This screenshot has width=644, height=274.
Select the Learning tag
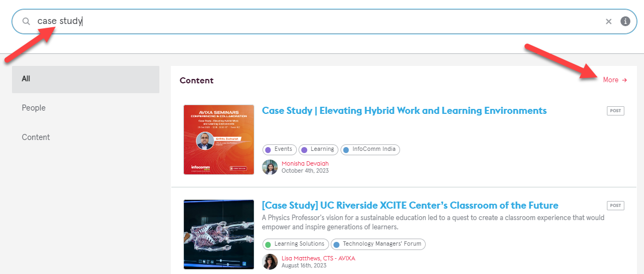click(x=318, y=149)
